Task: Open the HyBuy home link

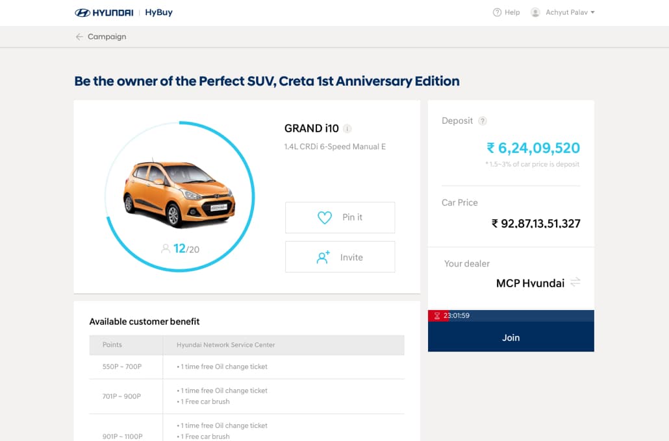Action: pyautogui.click(x=158, y=12)
